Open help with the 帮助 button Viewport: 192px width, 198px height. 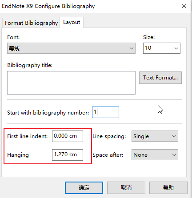(168, 188)
